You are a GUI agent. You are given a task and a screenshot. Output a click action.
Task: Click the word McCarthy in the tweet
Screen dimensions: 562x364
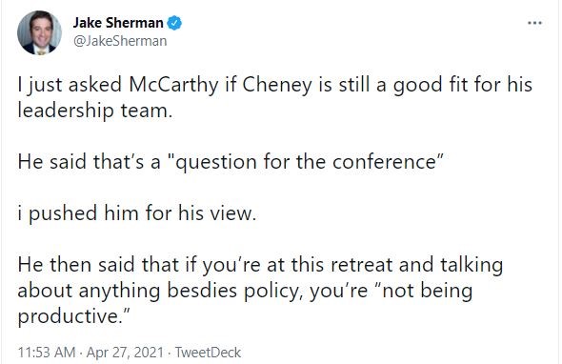173,86
